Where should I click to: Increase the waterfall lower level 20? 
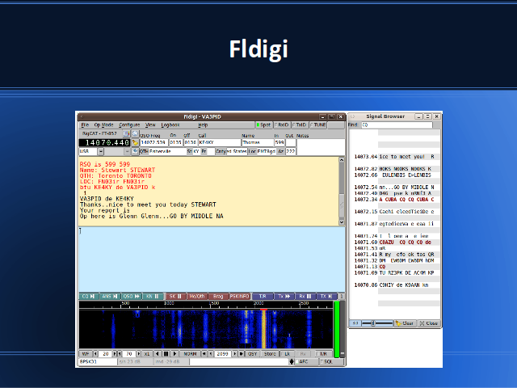click(115, 354)
